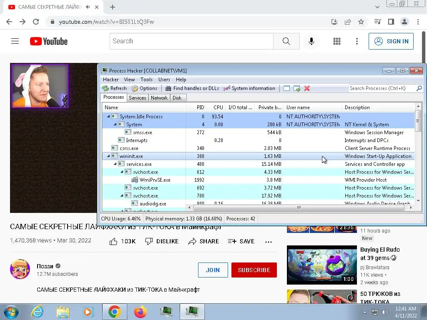The image size is (427, 320).
Task: Sort by the Name column header
Action: 144,107
